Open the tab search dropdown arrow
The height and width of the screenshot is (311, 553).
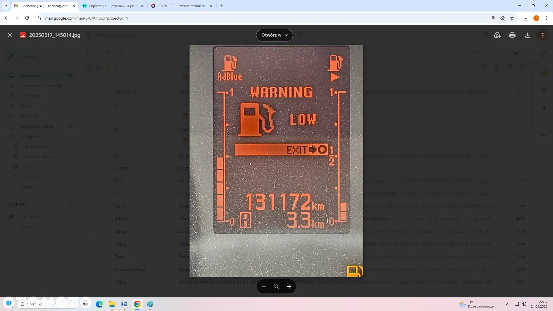[x=6, y=6]
